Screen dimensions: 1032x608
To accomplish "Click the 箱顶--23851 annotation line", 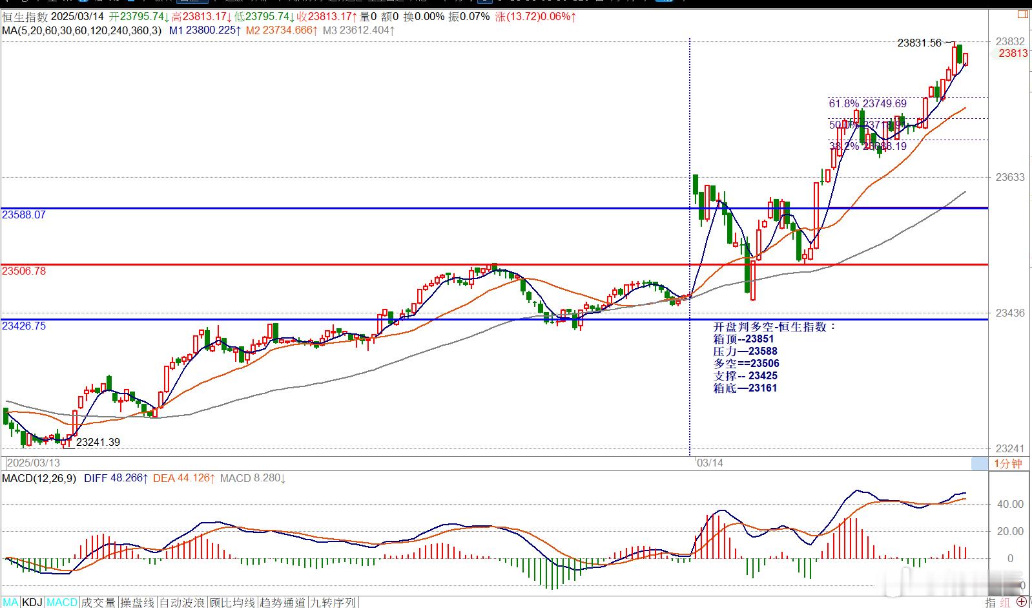I will click(743, 339).
